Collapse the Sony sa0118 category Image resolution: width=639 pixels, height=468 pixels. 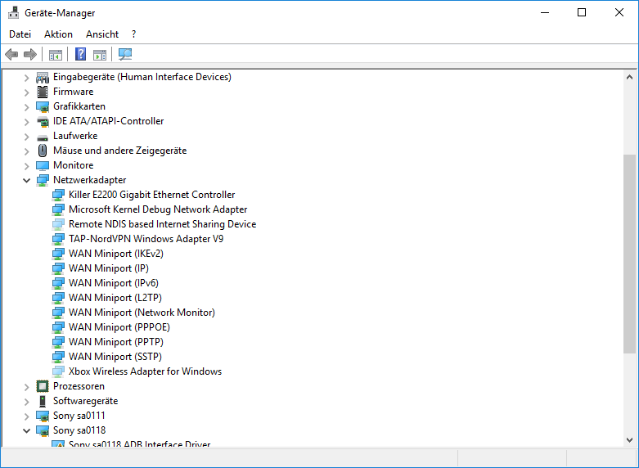tap(26, 430)
